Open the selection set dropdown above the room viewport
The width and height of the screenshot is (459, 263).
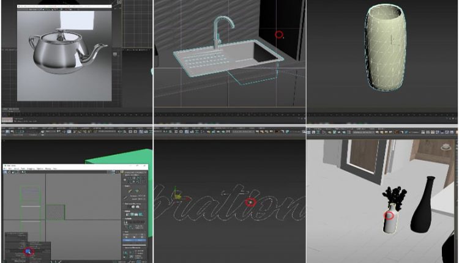coord(364,133)
